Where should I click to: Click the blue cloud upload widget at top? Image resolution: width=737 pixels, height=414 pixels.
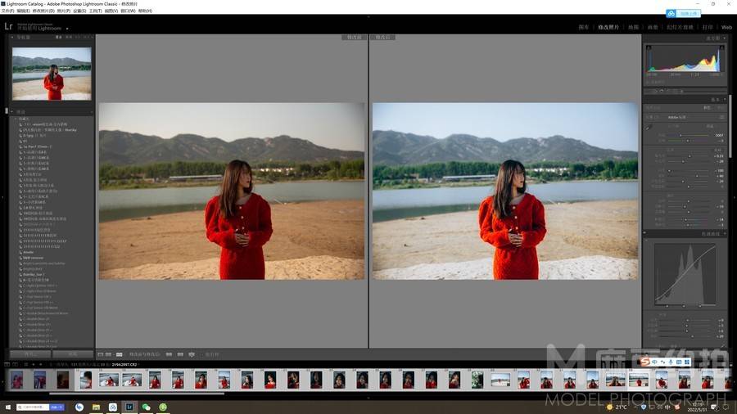click(x=684, y=14)
